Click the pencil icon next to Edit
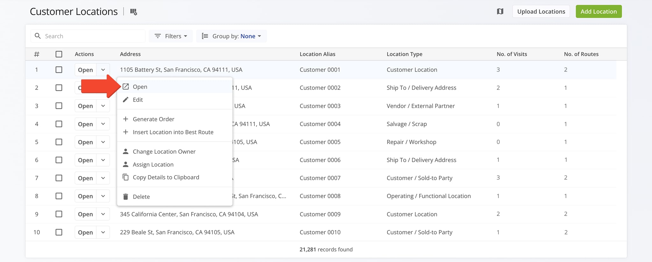This screenshot has height=262, width=652. [x=126, y=100]
